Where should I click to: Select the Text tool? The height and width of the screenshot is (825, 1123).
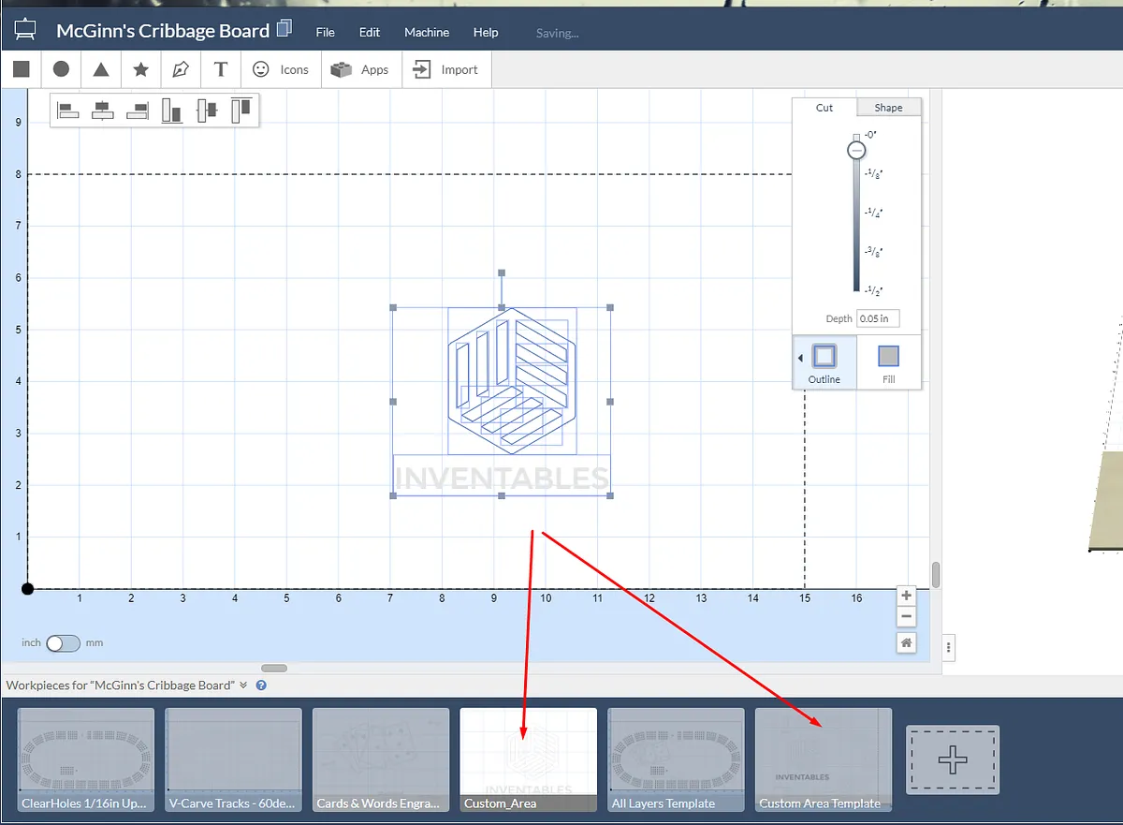[x=221, y=69]
